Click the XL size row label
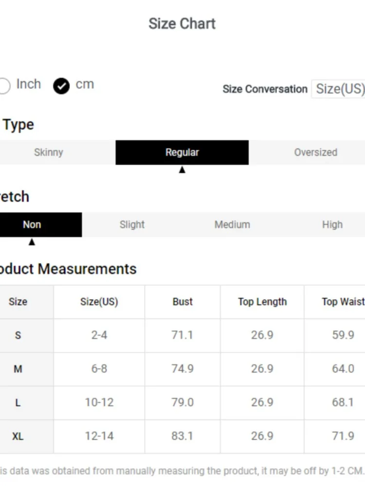 18,436
